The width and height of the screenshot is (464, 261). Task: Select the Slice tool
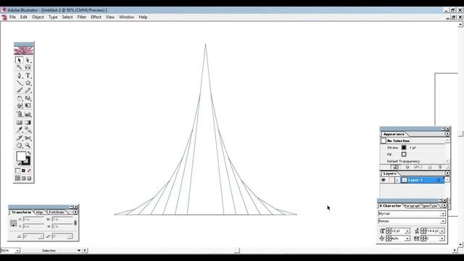click(20, 138)
